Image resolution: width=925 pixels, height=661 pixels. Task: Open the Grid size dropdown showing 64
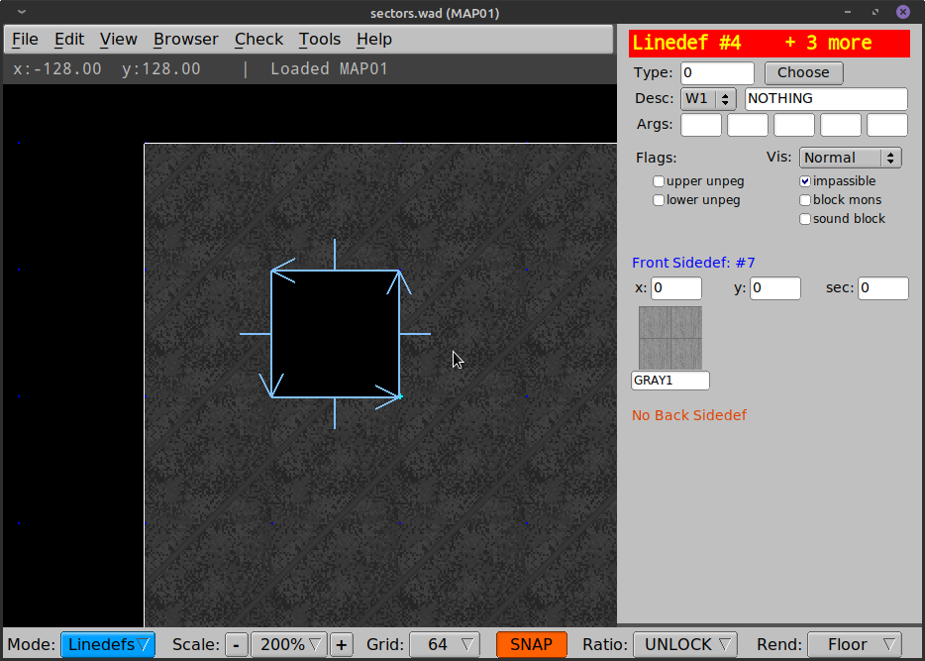click(444, 644)
